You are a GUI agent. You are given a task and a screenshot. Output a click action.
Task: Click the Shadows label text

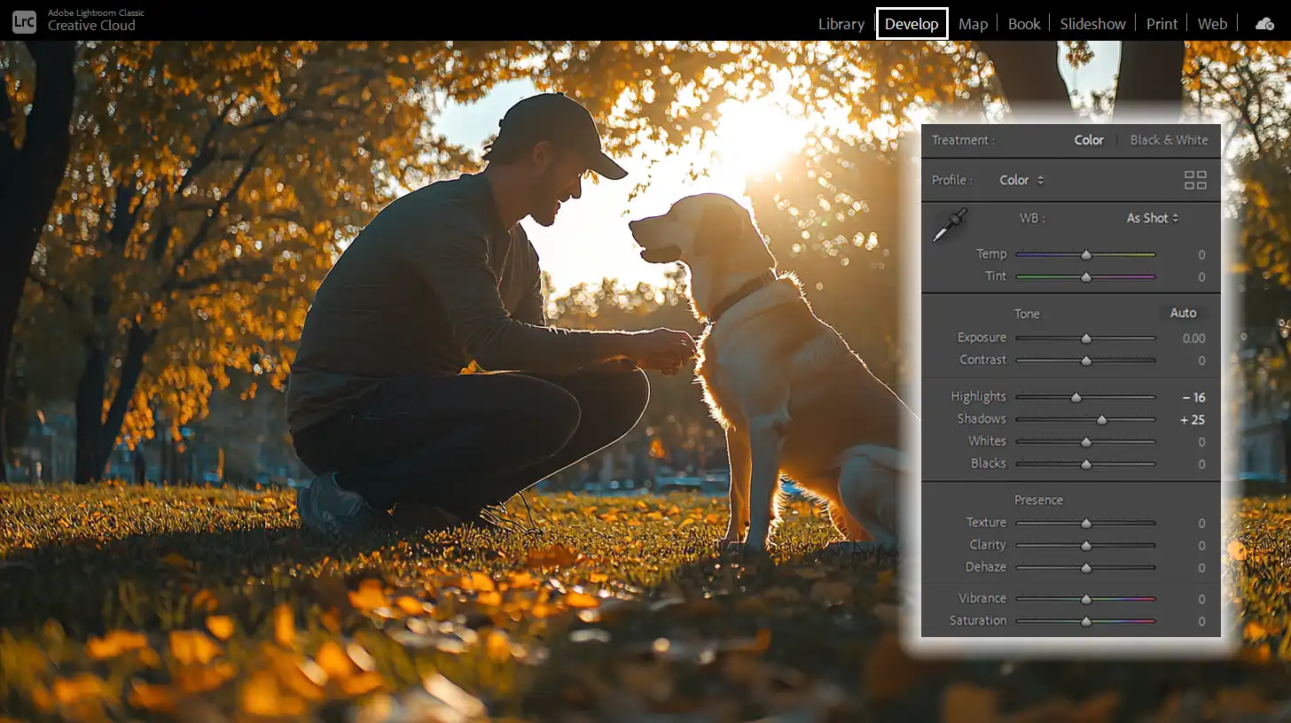pos(982,418)
